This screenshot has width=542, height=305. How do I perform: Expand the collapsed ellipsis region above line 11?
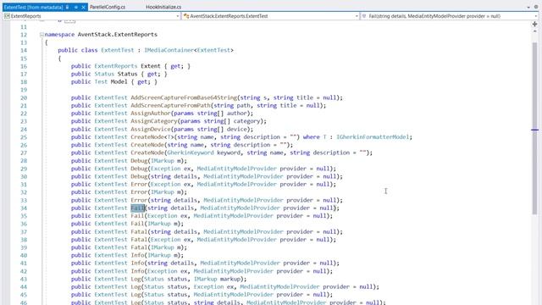(69, 20)
